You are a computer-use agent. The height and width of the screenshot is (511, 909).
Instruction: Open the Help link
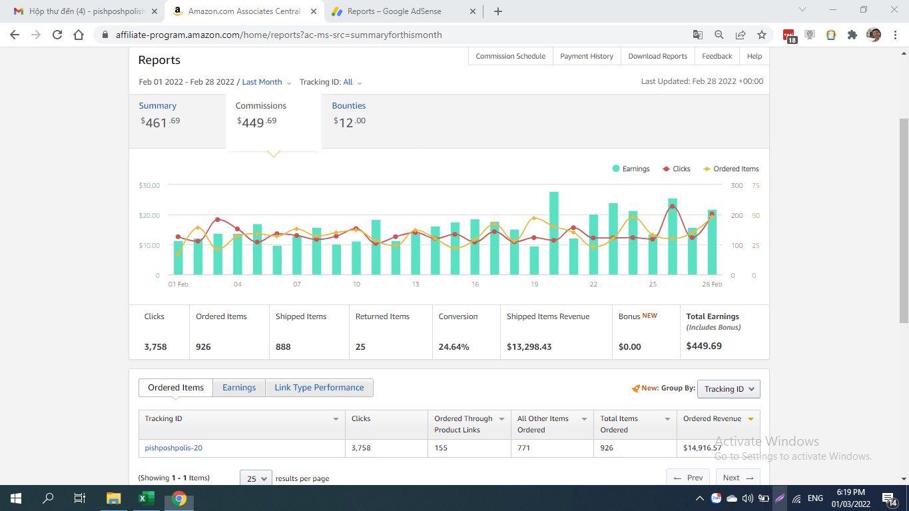(x=755, y=56)
